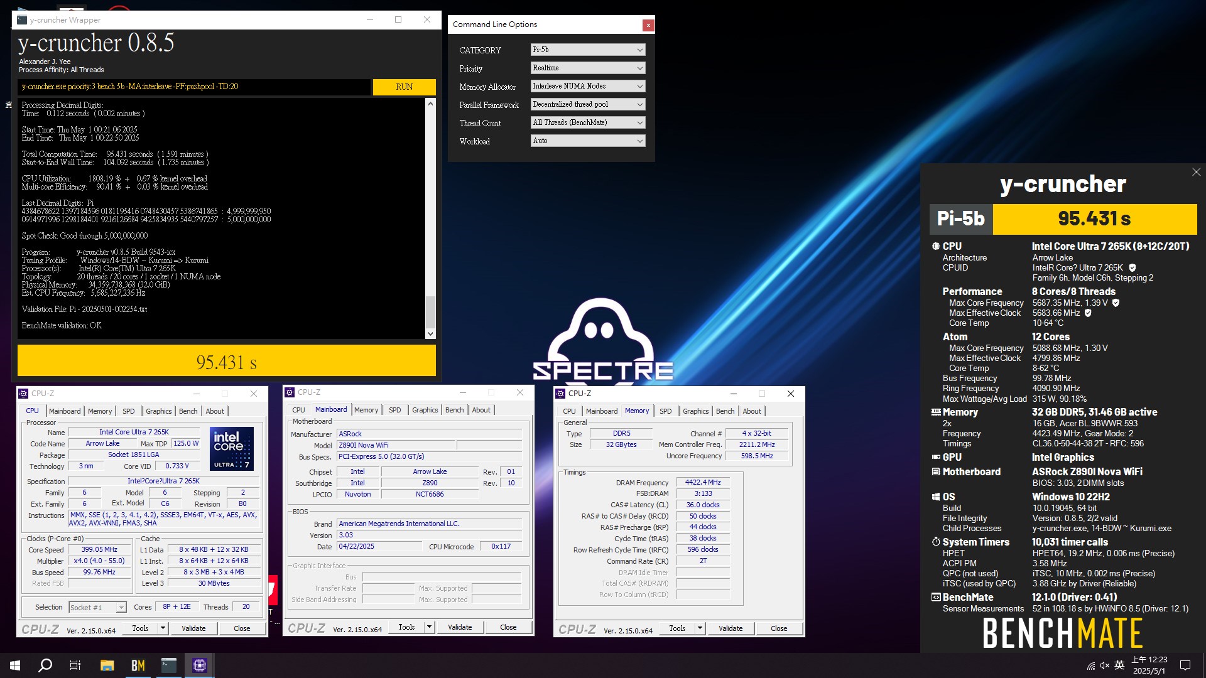The image size is (1206, 678).
Task: Open Bench tab in CPU-Z CPU window
Action: 188,411
